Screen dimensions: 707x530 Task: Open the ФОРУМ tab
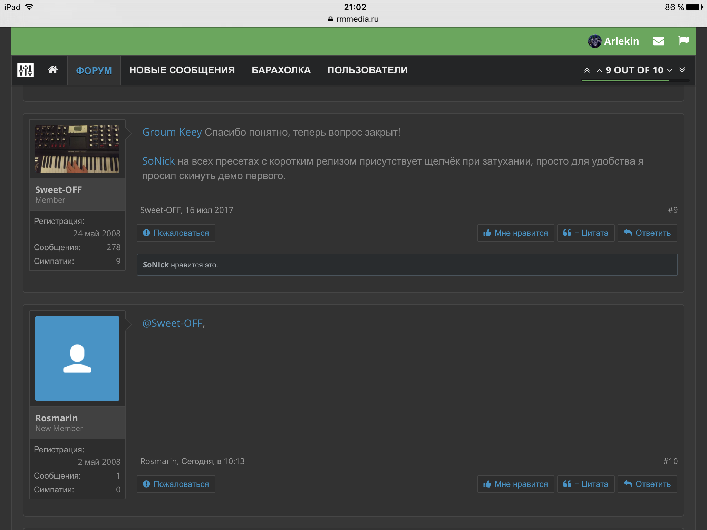coord(94,70)
